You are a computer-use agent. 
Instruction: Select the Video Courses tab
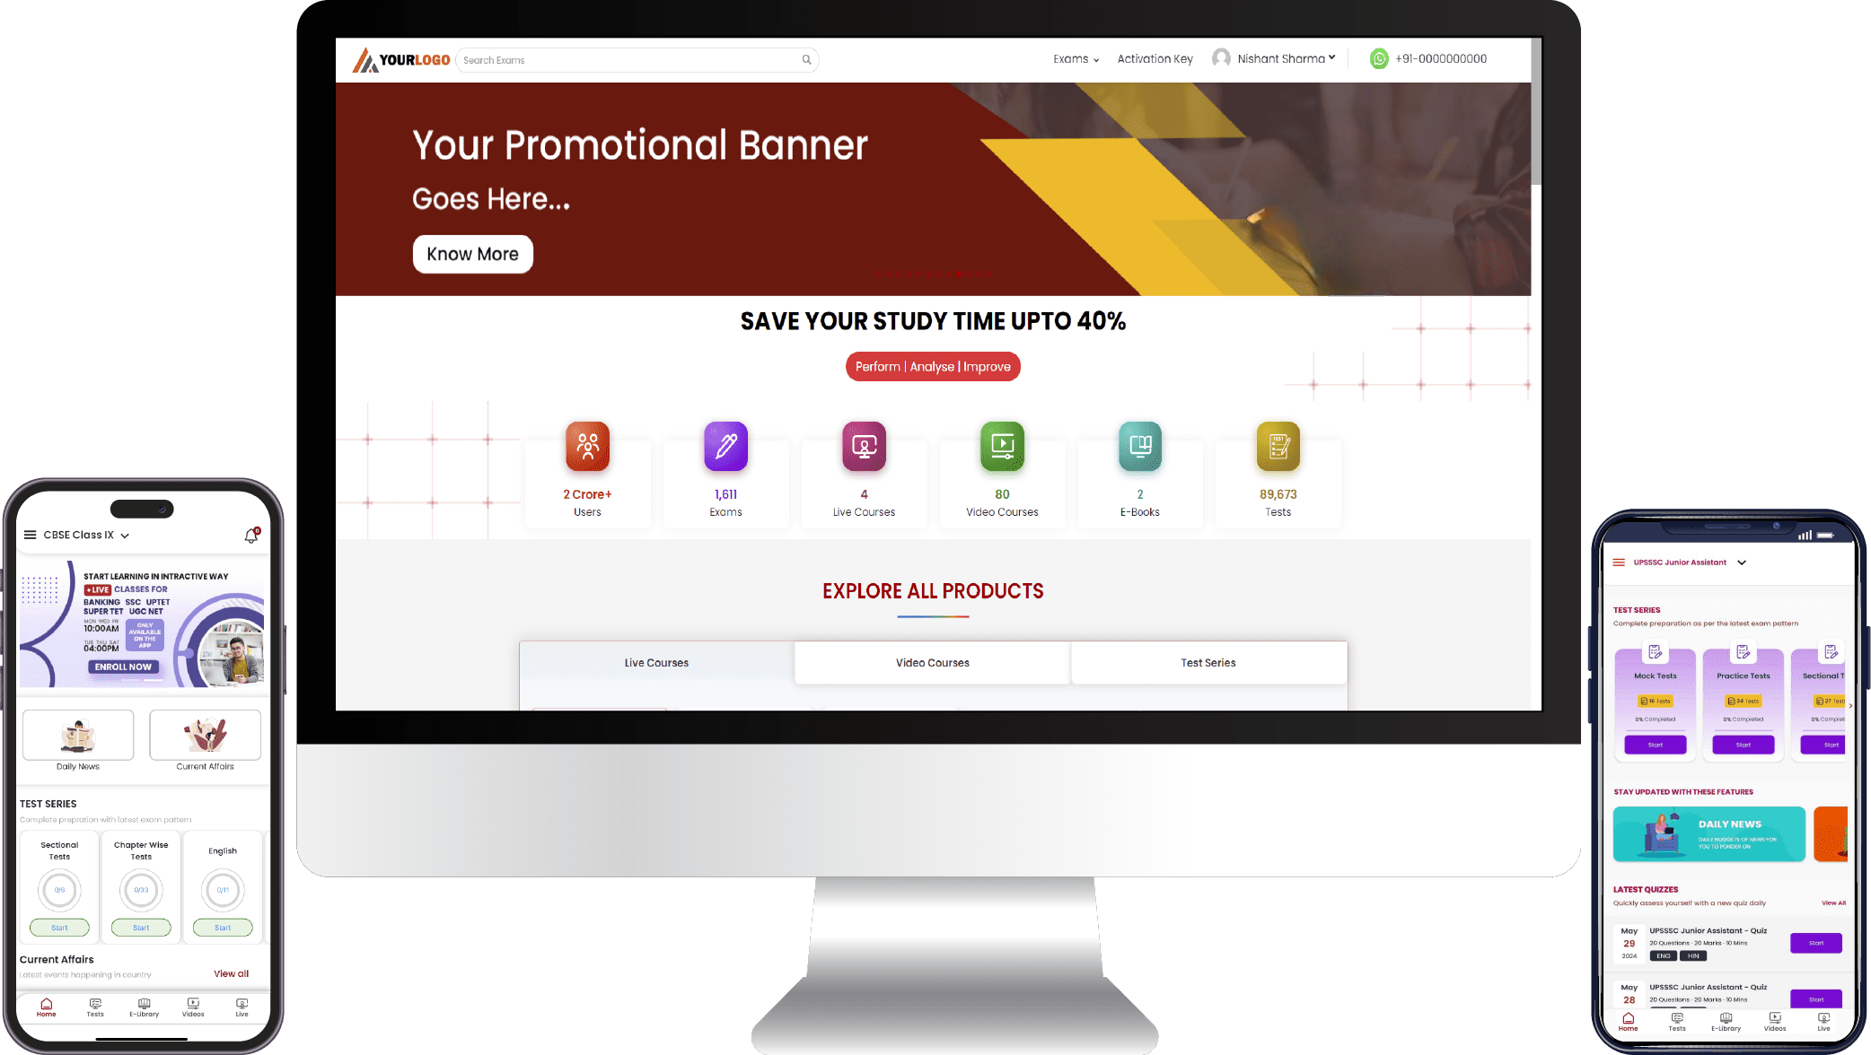point(933,662)
